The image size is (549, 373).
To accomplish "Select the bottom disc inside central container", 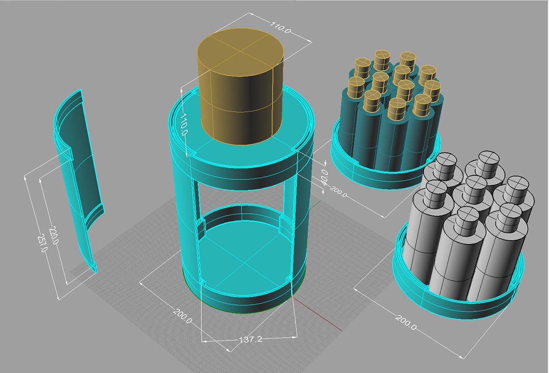I will [242, 256].
